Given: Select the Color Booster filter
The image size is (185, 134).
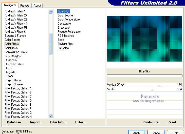Looking at the screenshot, I should 66,15.
